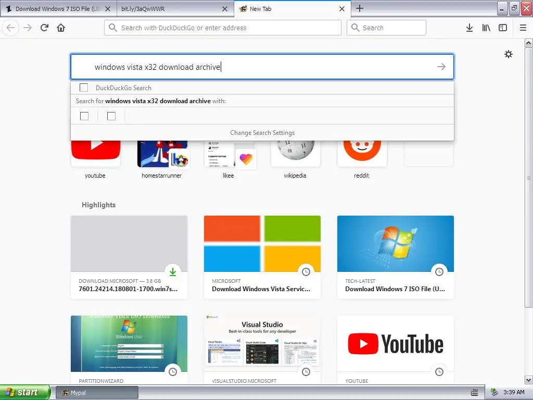
Task: Choose the DuckDuckGo Search suggestion row
Action: tap(262, 87)
